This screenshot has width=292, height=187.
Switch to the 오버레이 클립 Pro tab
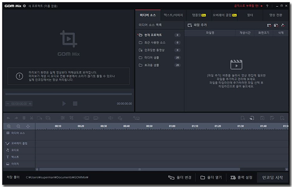[x=224, y=15]
